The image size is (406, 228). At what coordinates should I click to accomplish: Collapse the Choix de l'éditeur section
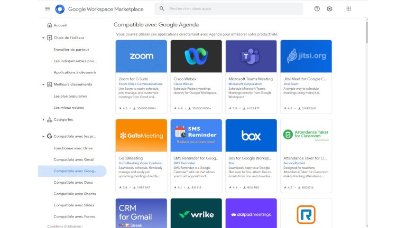(43, 38)
